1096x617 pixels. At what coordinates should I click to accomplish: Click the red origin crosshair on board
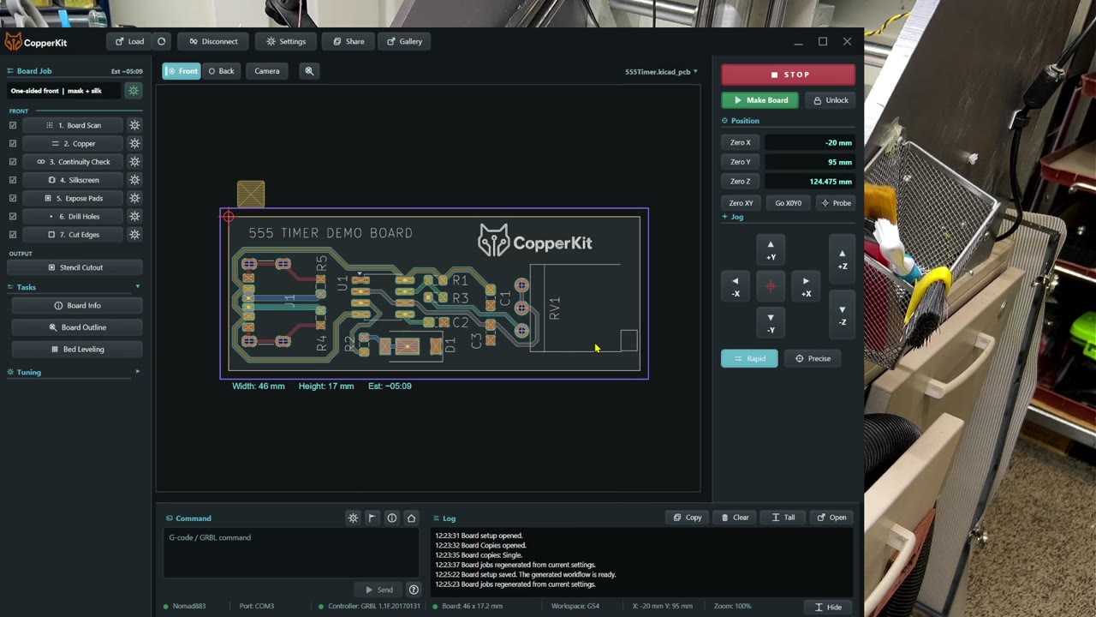228,217
